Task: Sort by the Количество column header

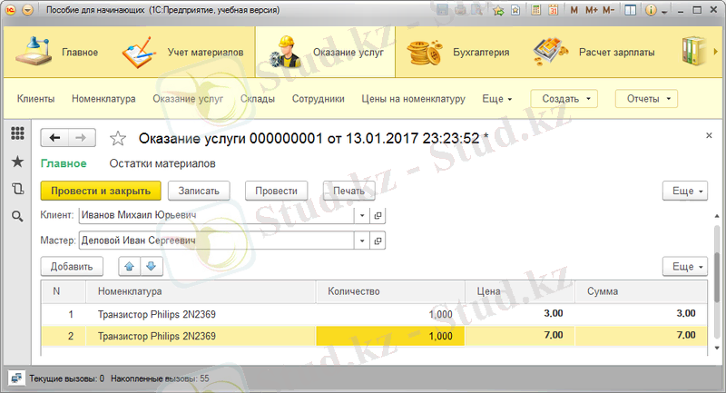Action: point(390,291)
